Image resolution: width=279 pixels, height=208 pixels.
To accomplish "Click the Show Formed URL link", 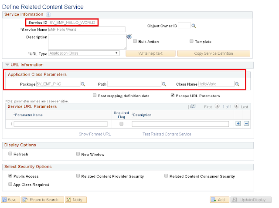I will click(95, 134).
